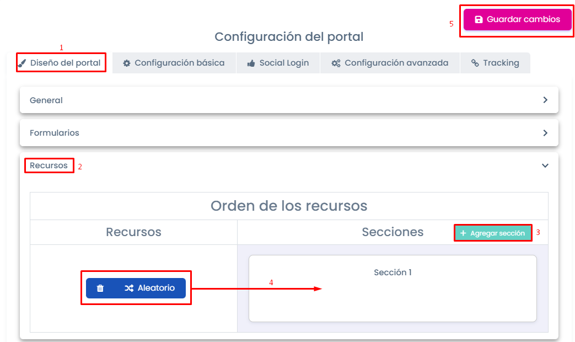Collapse the Recursos section chevron
575x342 pixels.
click(545, 165)
